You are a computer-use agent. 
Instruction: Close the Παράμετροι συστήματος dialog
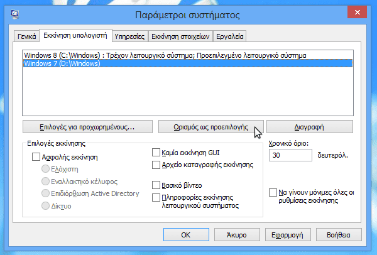point(357,12)
